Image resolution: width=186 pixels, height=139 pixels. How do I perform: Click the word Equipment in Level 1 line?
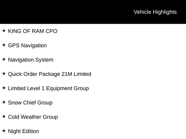pyautogui.click(x=59, y=89)
